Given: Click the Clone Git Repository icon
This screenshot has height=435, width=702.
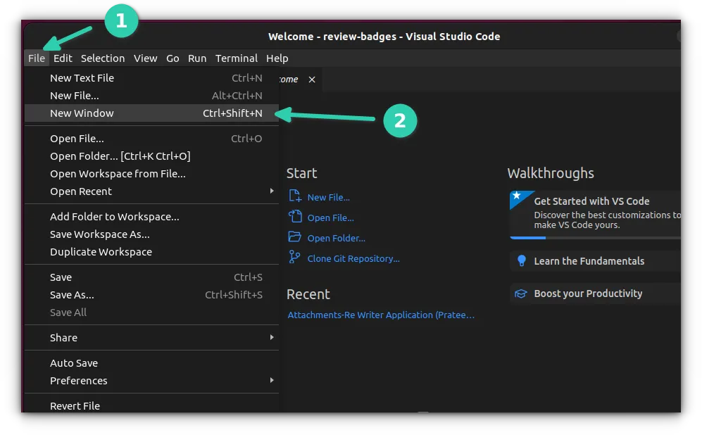Looking at the screenshot, I should [x=296, y=258].
